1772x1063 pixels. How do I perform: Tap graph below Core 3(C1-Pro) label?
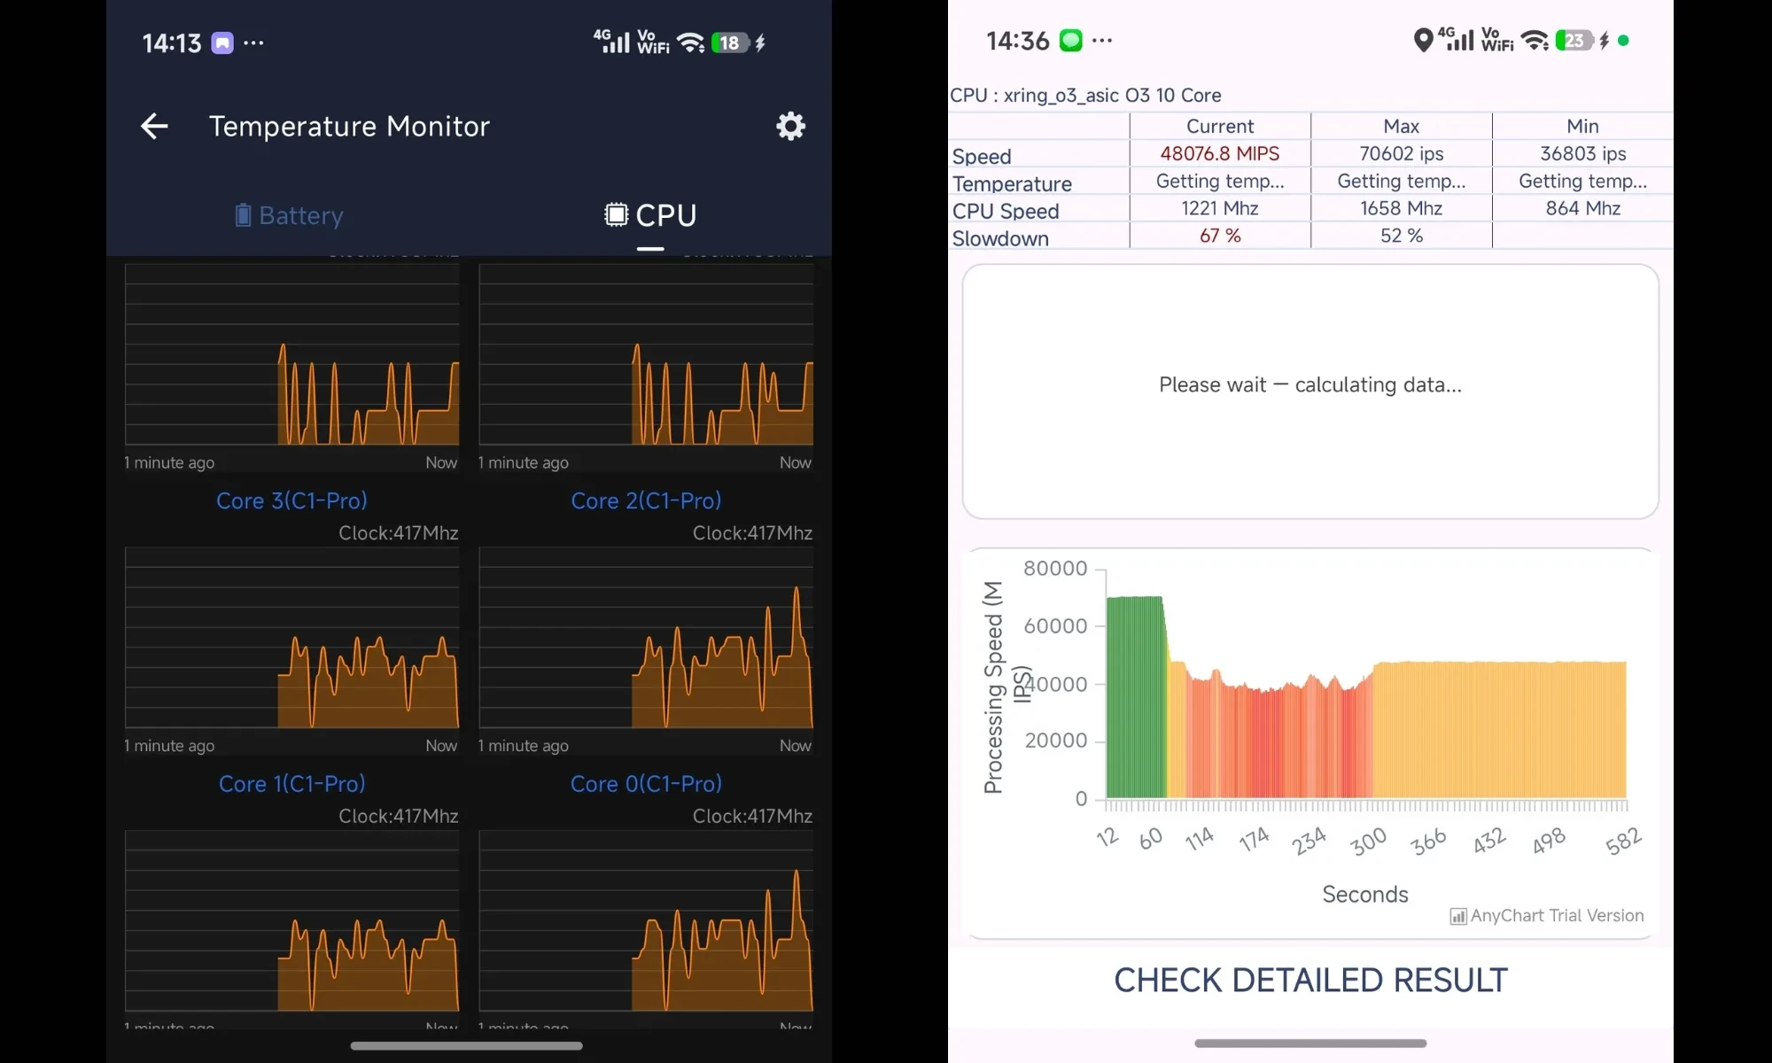coord(292,638)
